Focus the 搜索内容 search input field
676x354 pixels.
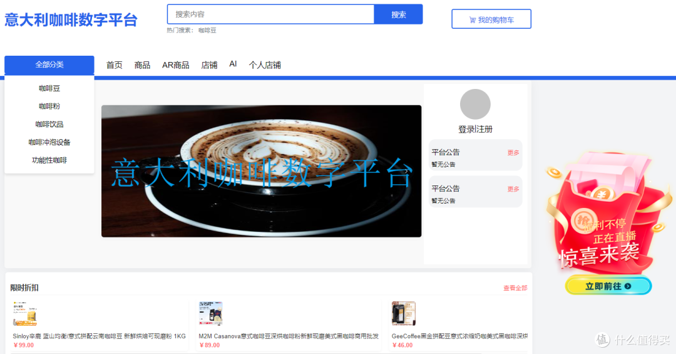coord(271,14)
